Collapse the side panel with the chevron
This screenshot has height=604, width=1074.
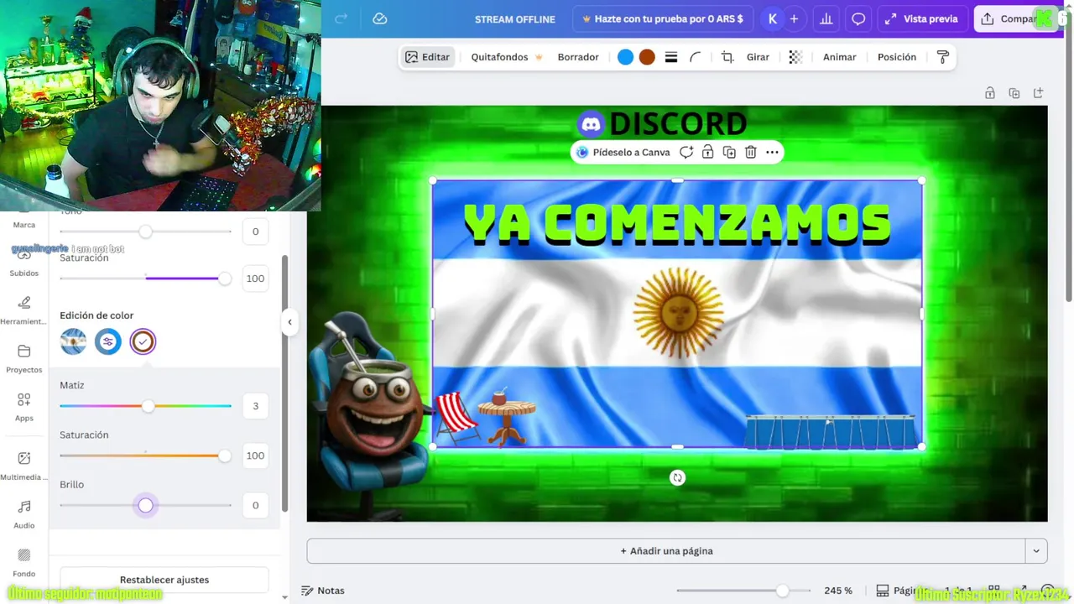(289, 322)
